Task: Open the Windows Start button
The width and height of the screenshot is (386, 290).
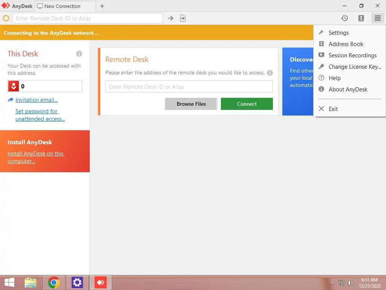Action: [9, 282]
